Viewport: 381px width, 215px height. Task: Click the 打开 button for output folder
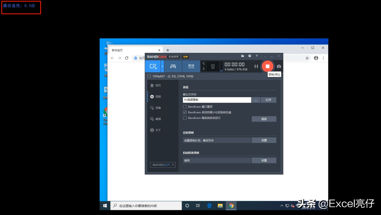pos(269,100)
